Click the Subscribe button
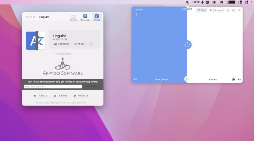Screen dimensions: 254x141 [91, 87]
